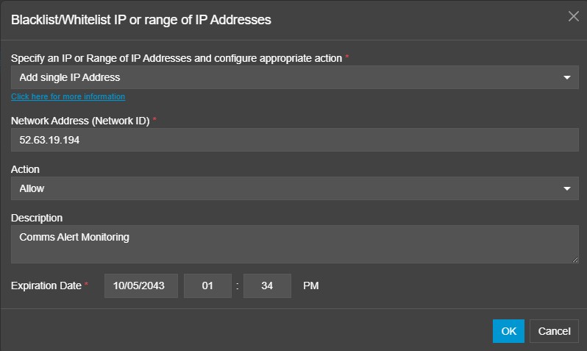The width and height of the screenshot is (587, 351).
Task: Open the expiration date field 10/05/2043
Action: click(x=141, y=286)
